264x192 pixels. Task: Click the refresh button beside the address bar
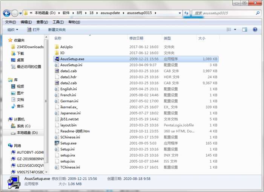point(186,13)
